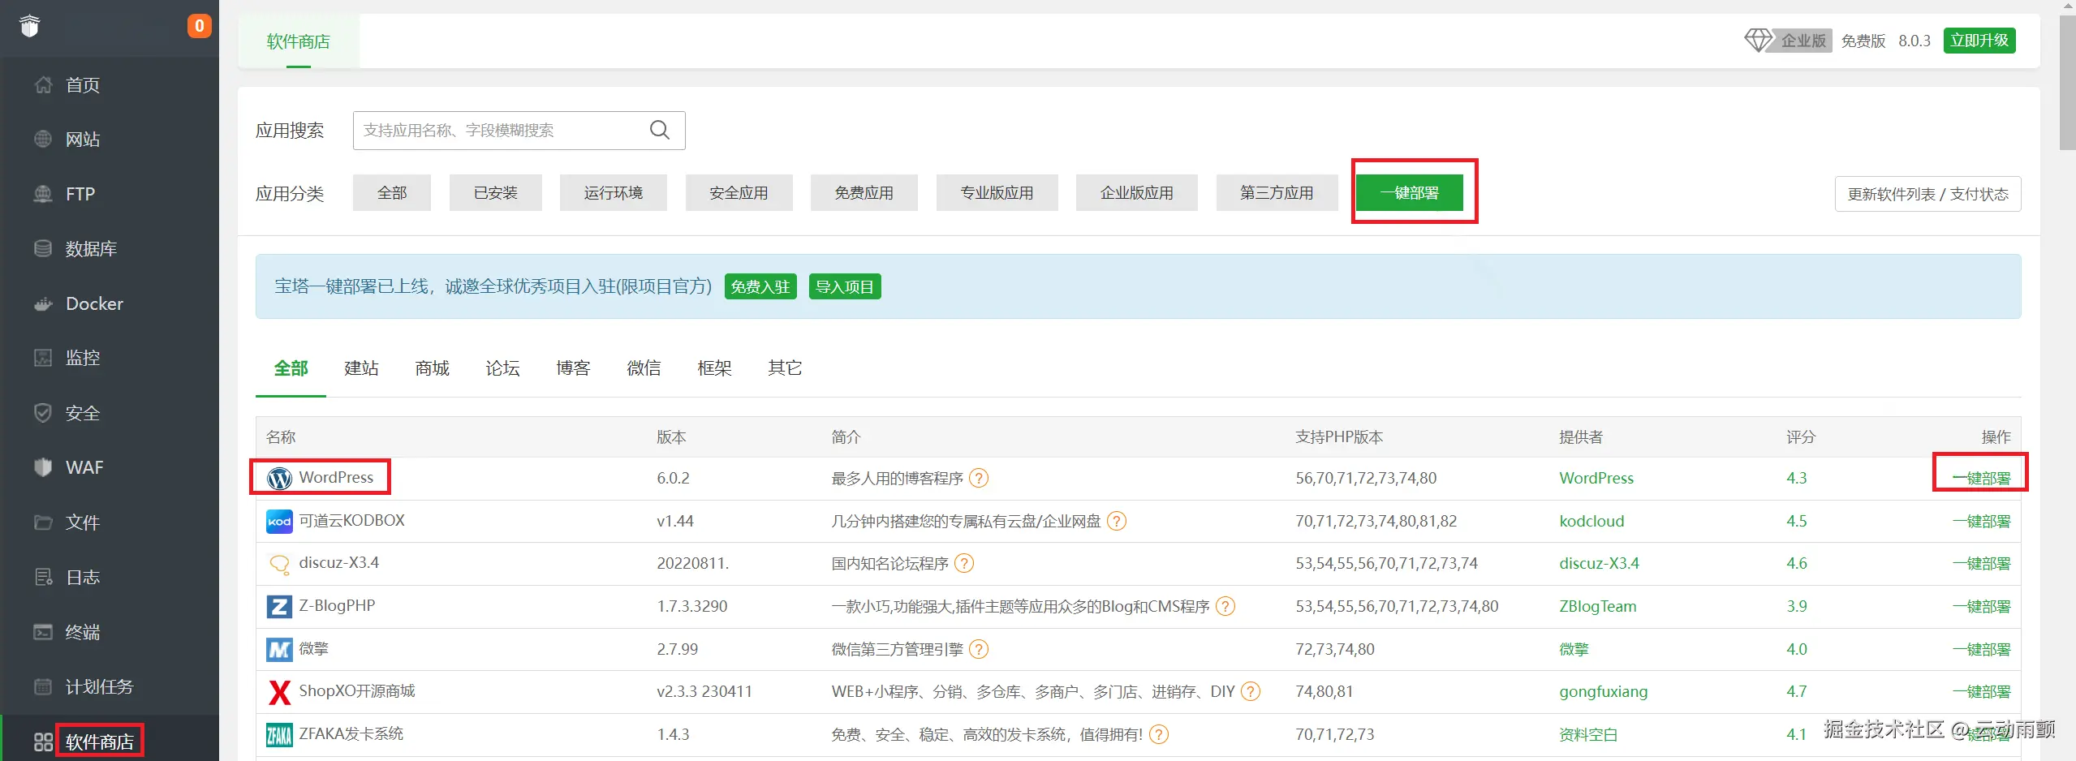Viewport: 2076px width, 761px height.
Task: Click 更新软件列表 / 支付状态 button
Action: [x=1928, y=194]
